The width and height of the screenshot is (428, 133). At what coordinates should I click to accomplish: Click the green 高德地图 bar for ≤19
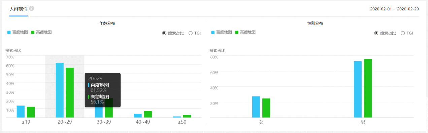tap(31, 112)
